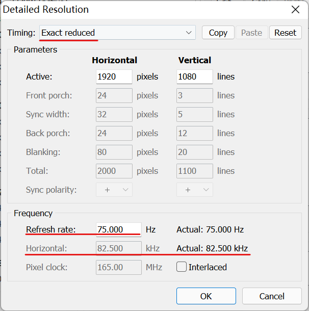Click the horizontal Total pixels field

114,171
